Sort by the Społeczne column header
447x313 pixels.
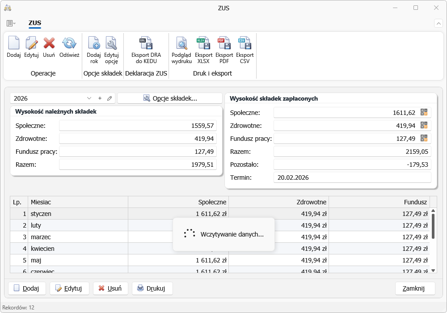[x=178, y=202]
